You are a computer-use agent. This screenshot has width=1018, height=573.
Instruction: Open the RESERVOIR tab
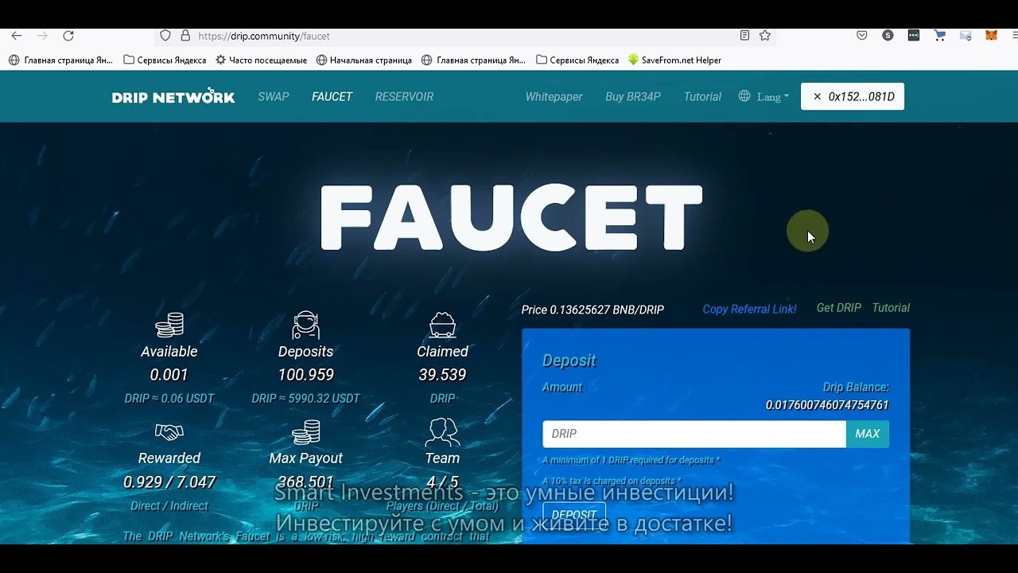click(404, 96)
